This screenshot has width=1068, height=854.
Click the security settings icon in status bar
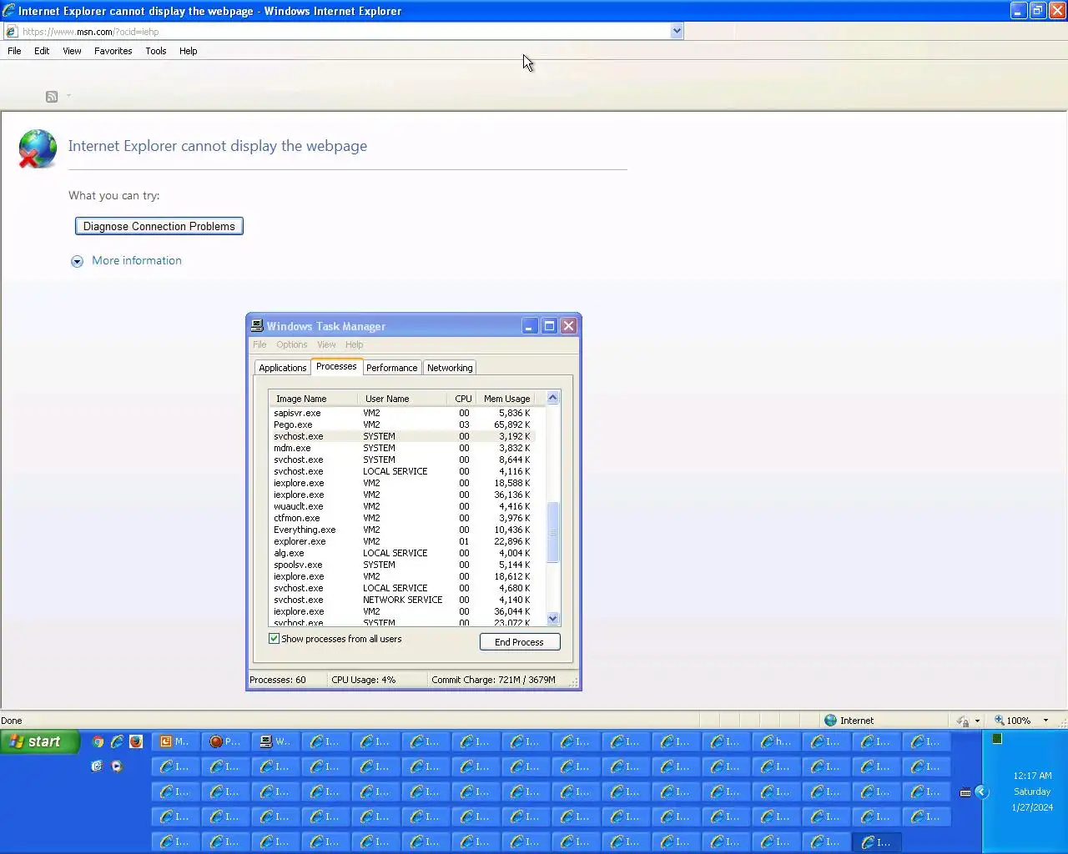pos(963,721)
